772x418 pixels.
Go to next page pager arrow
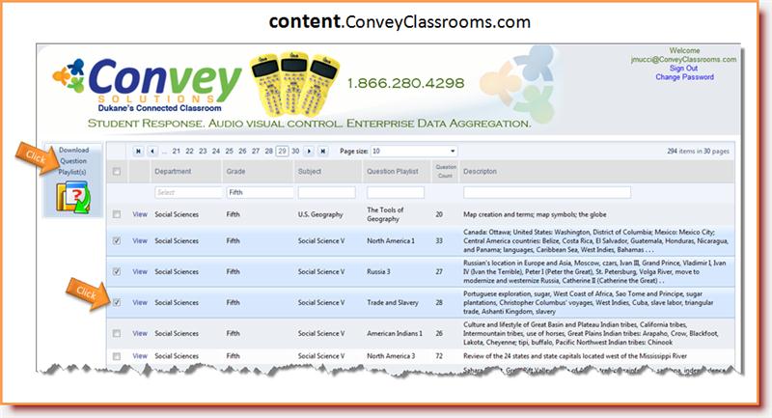click(x=309, y=152)
